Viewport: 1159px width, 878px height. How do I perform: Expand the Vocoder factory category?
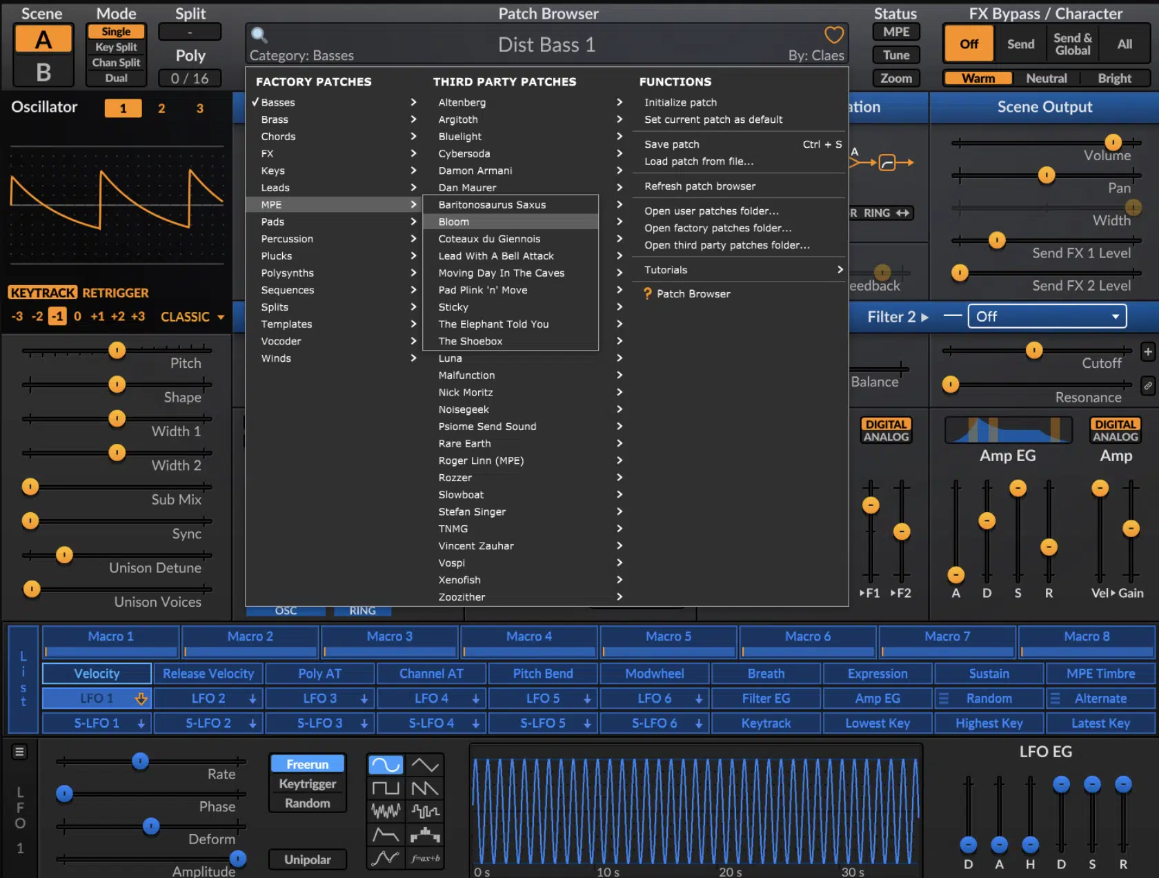(334, 341)
